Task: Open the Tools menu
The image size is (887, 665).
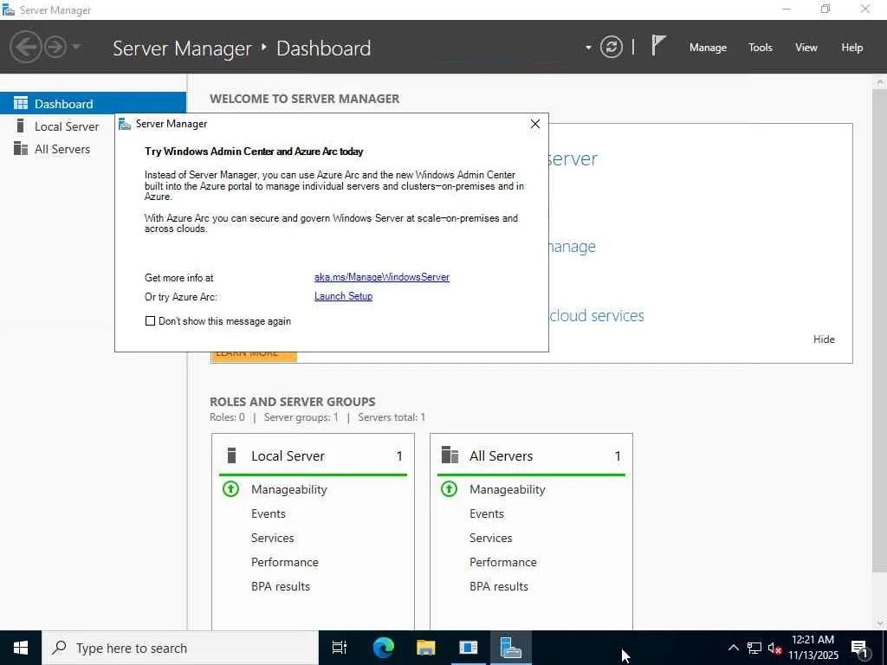Action: pyautogui.click(x=760, y=48)
